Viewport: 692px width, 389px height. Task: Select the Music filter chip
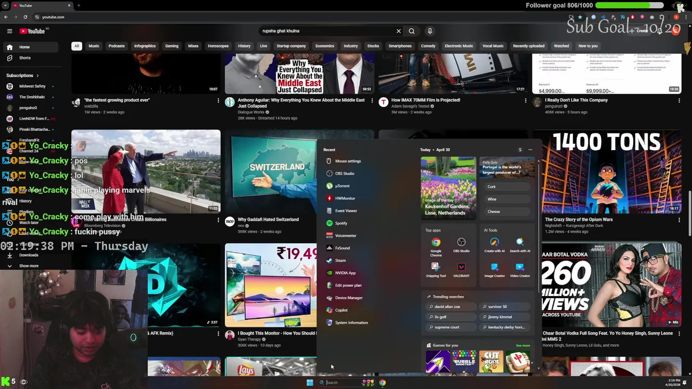coord(94,46)
